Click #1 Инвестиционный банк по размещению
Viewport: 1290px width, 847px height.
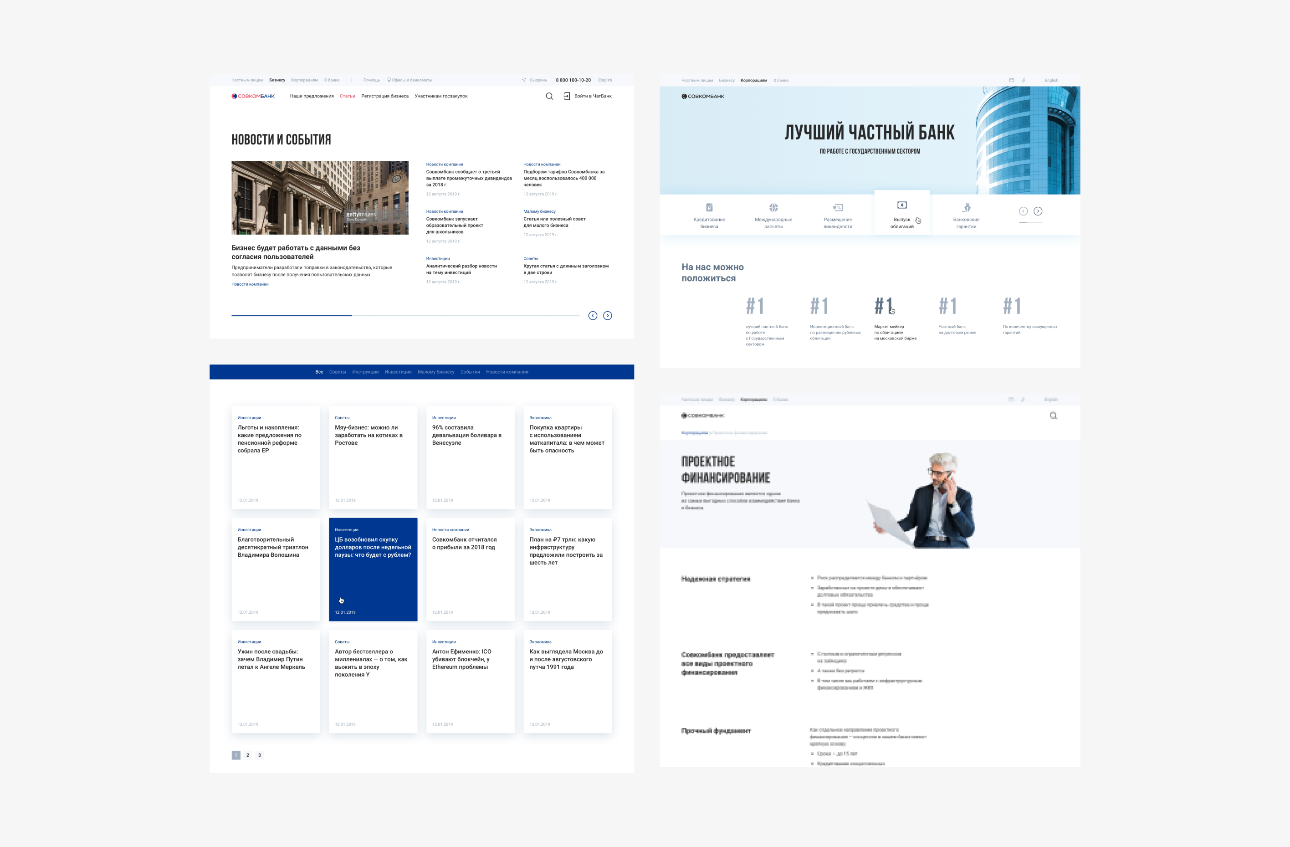(834, 319)
